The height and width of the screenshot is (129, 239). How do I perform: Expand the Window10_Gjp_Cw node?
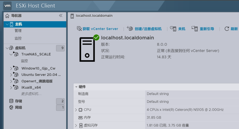tap(11, 69)
